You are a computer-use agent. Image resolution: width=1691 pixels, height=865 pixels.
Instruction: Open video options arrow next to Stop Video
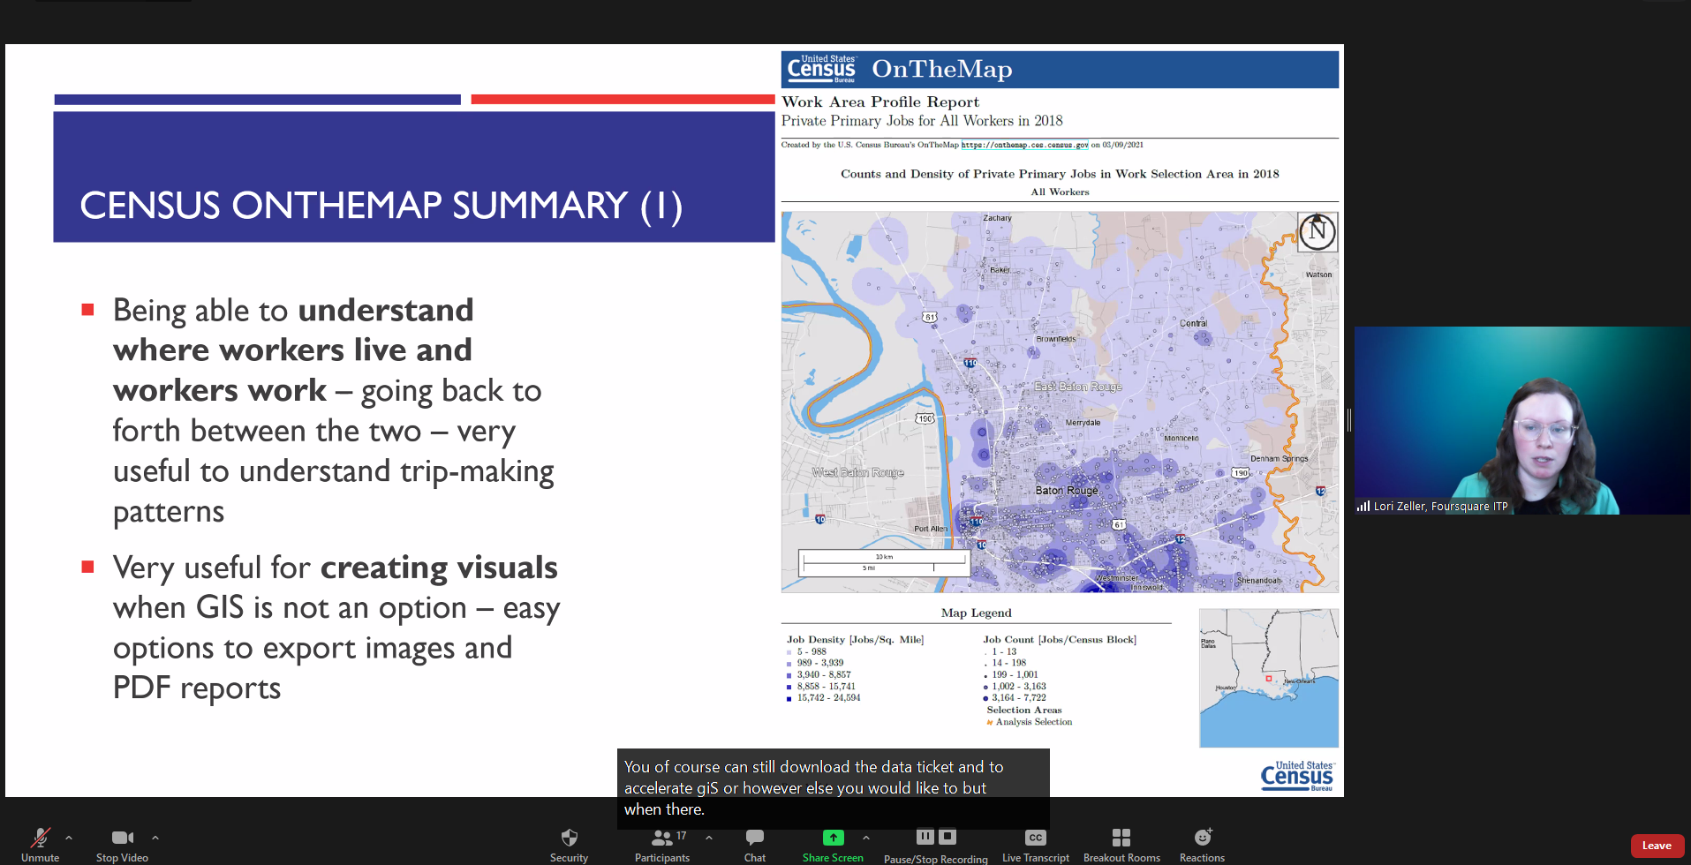click(155, 838)
